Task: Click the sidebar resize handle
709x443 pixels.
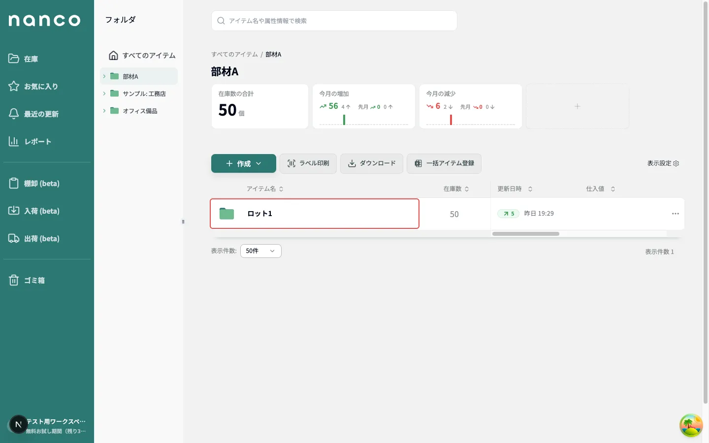Action: [x=183, y=221]
